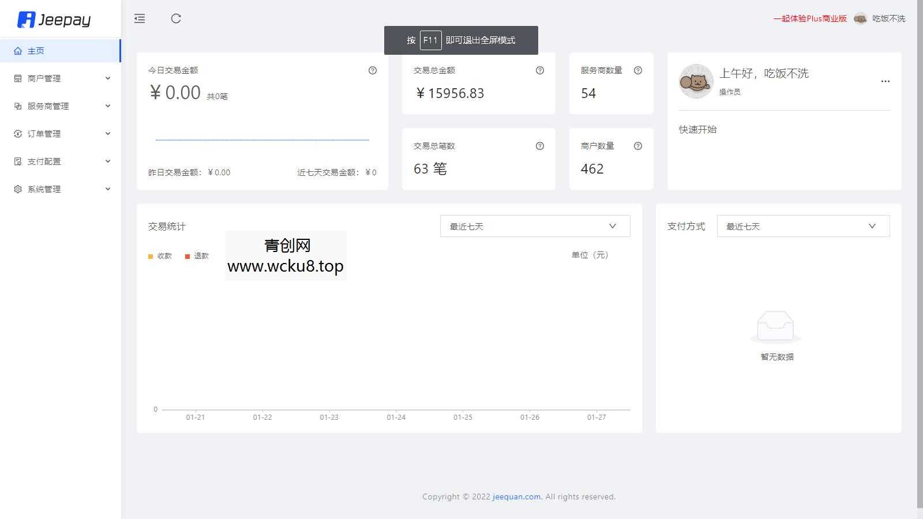The width and height of the screenshot is (923, 519).
Task: Open the 最近七天 dropdown in 支付方式 panel
Action: [x=802, y=226]
